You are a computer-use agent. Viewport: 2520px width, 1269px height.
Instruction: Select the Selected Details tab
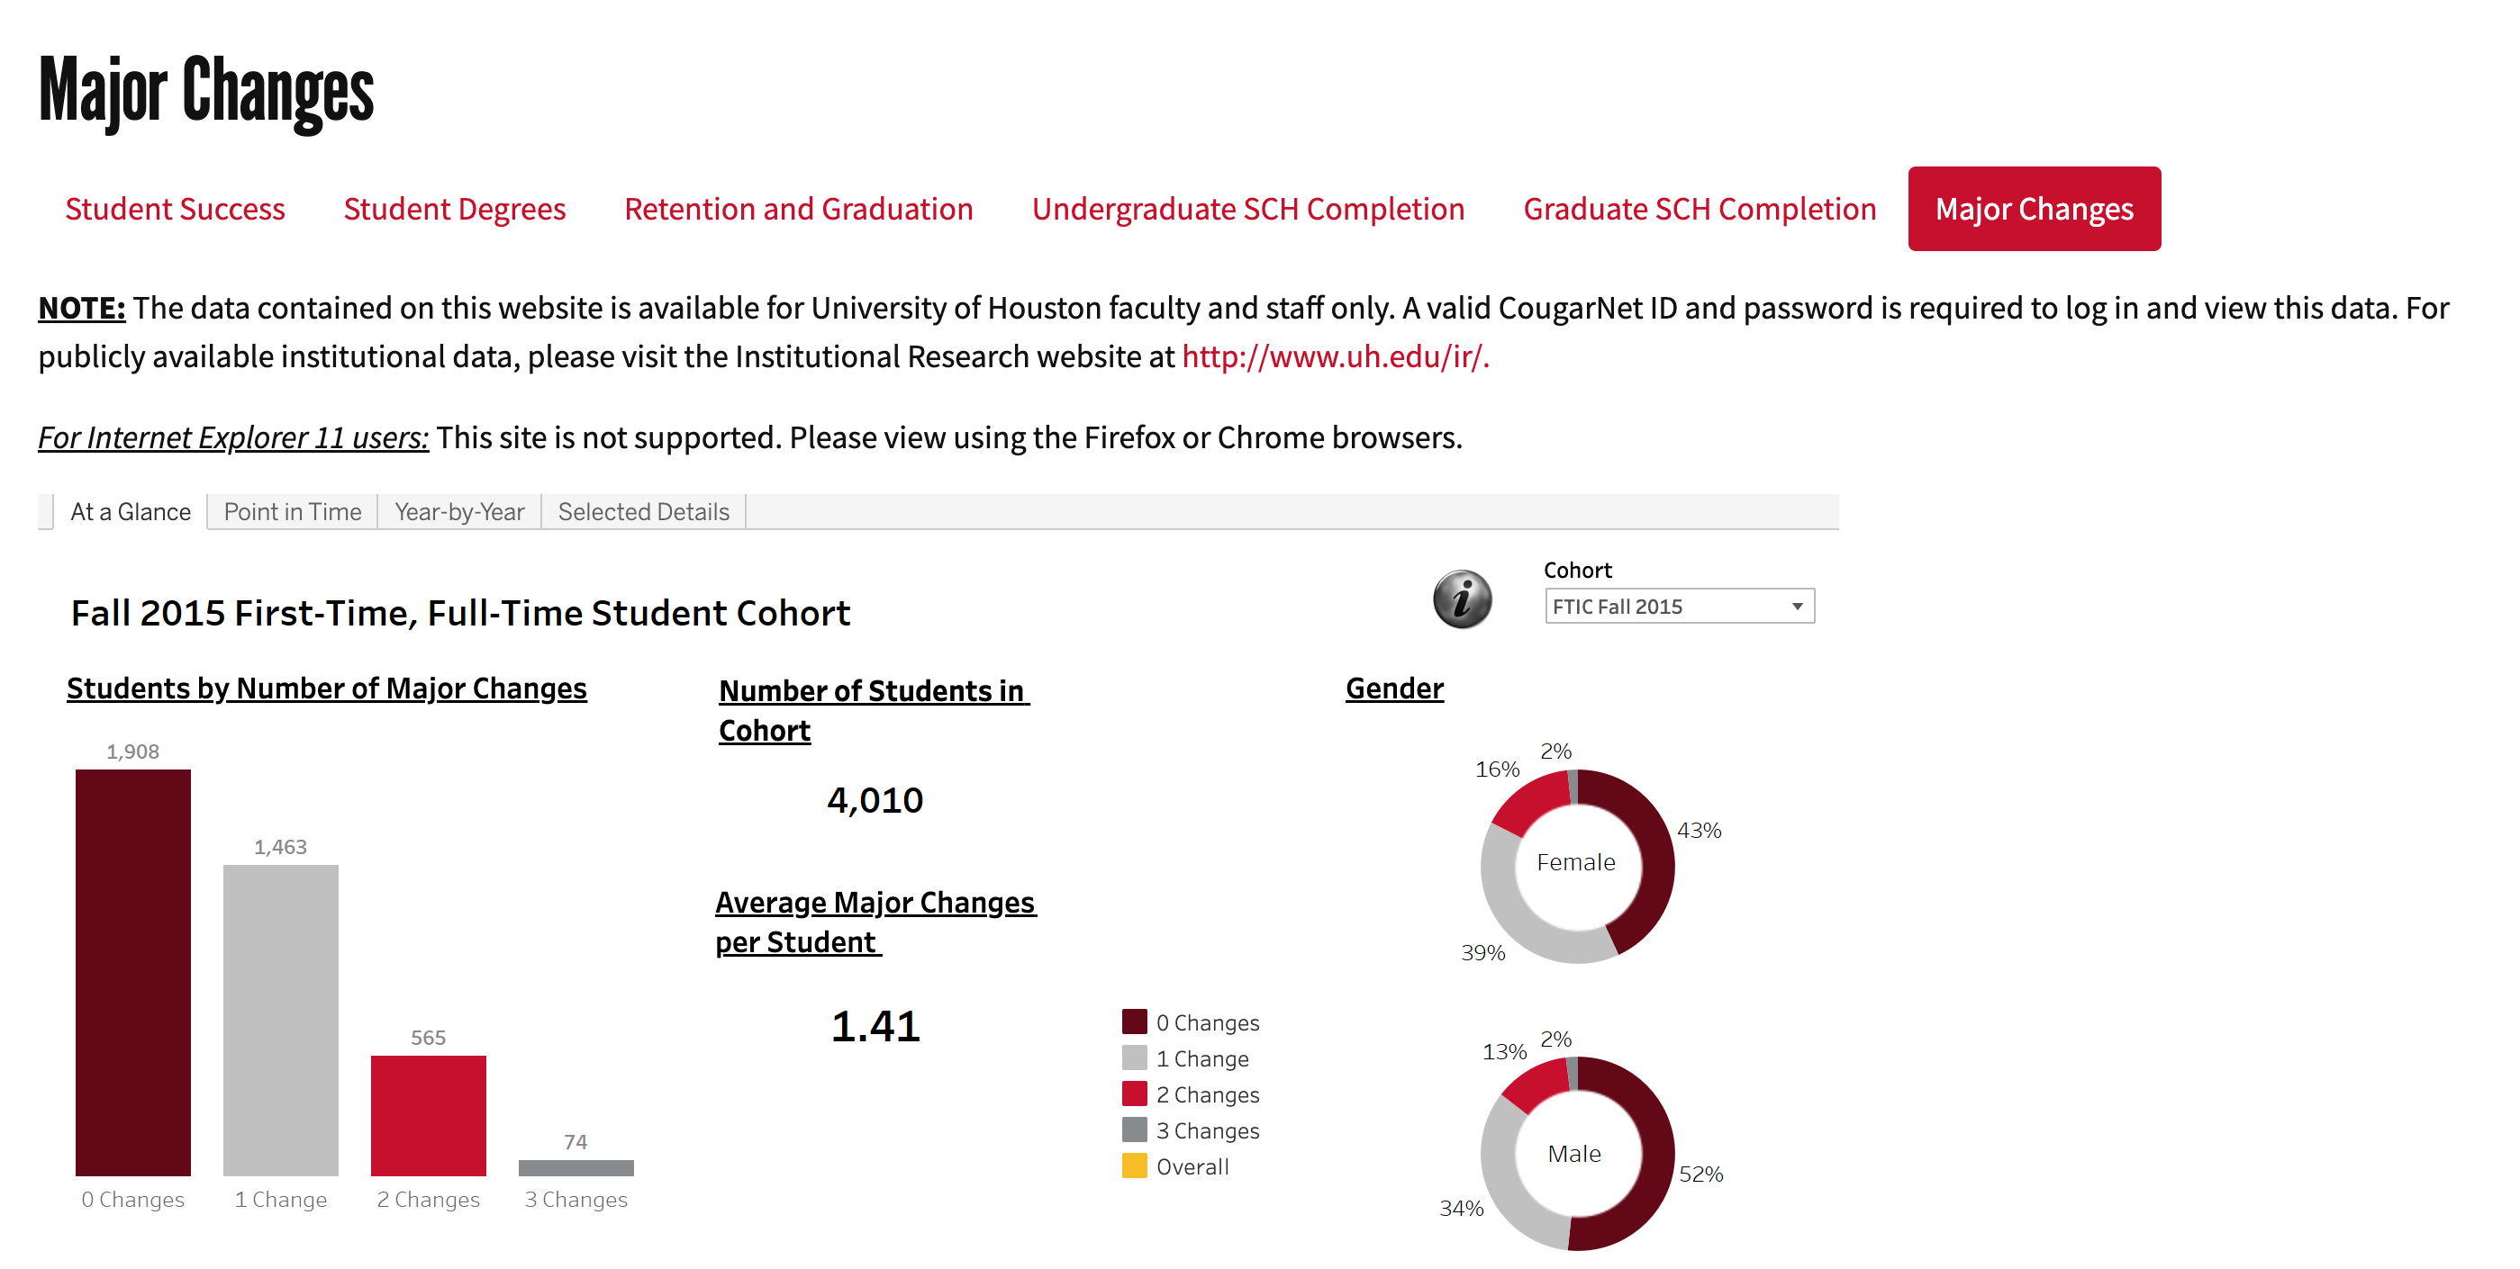643,511
